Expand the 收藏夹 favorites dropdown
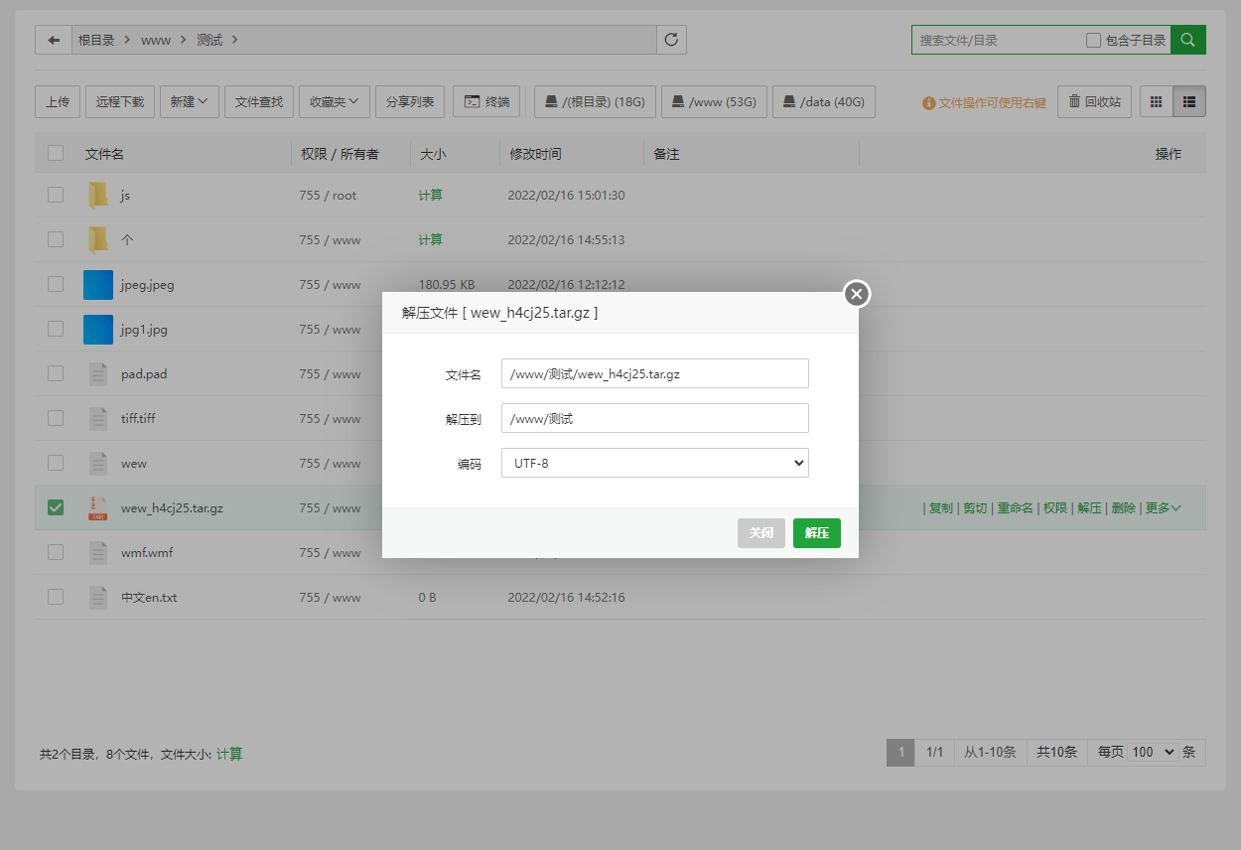The height and width of the screenshot is (850, 1241). [x=335, y=101]
